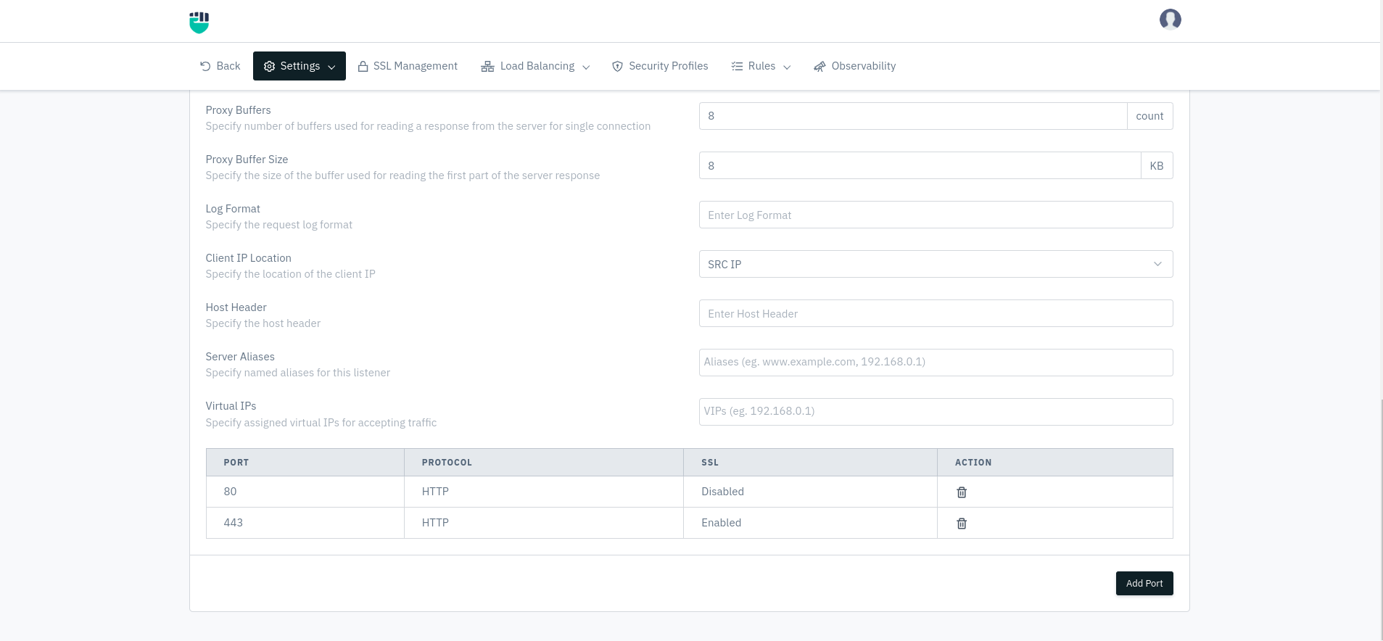The width and height of the screenshot is (1383, 641).
Task: Expand the Rules menu
Action: [x=761, y=66]
